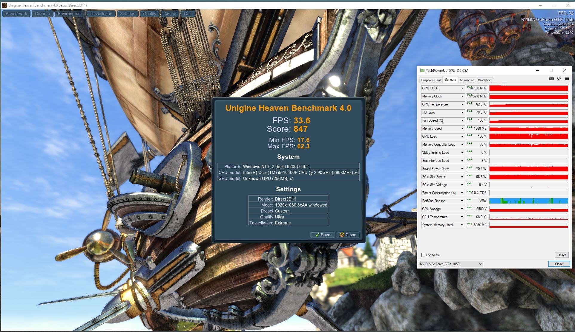Click the PerfCap Reason colored graph bar

tap(528, 201)
